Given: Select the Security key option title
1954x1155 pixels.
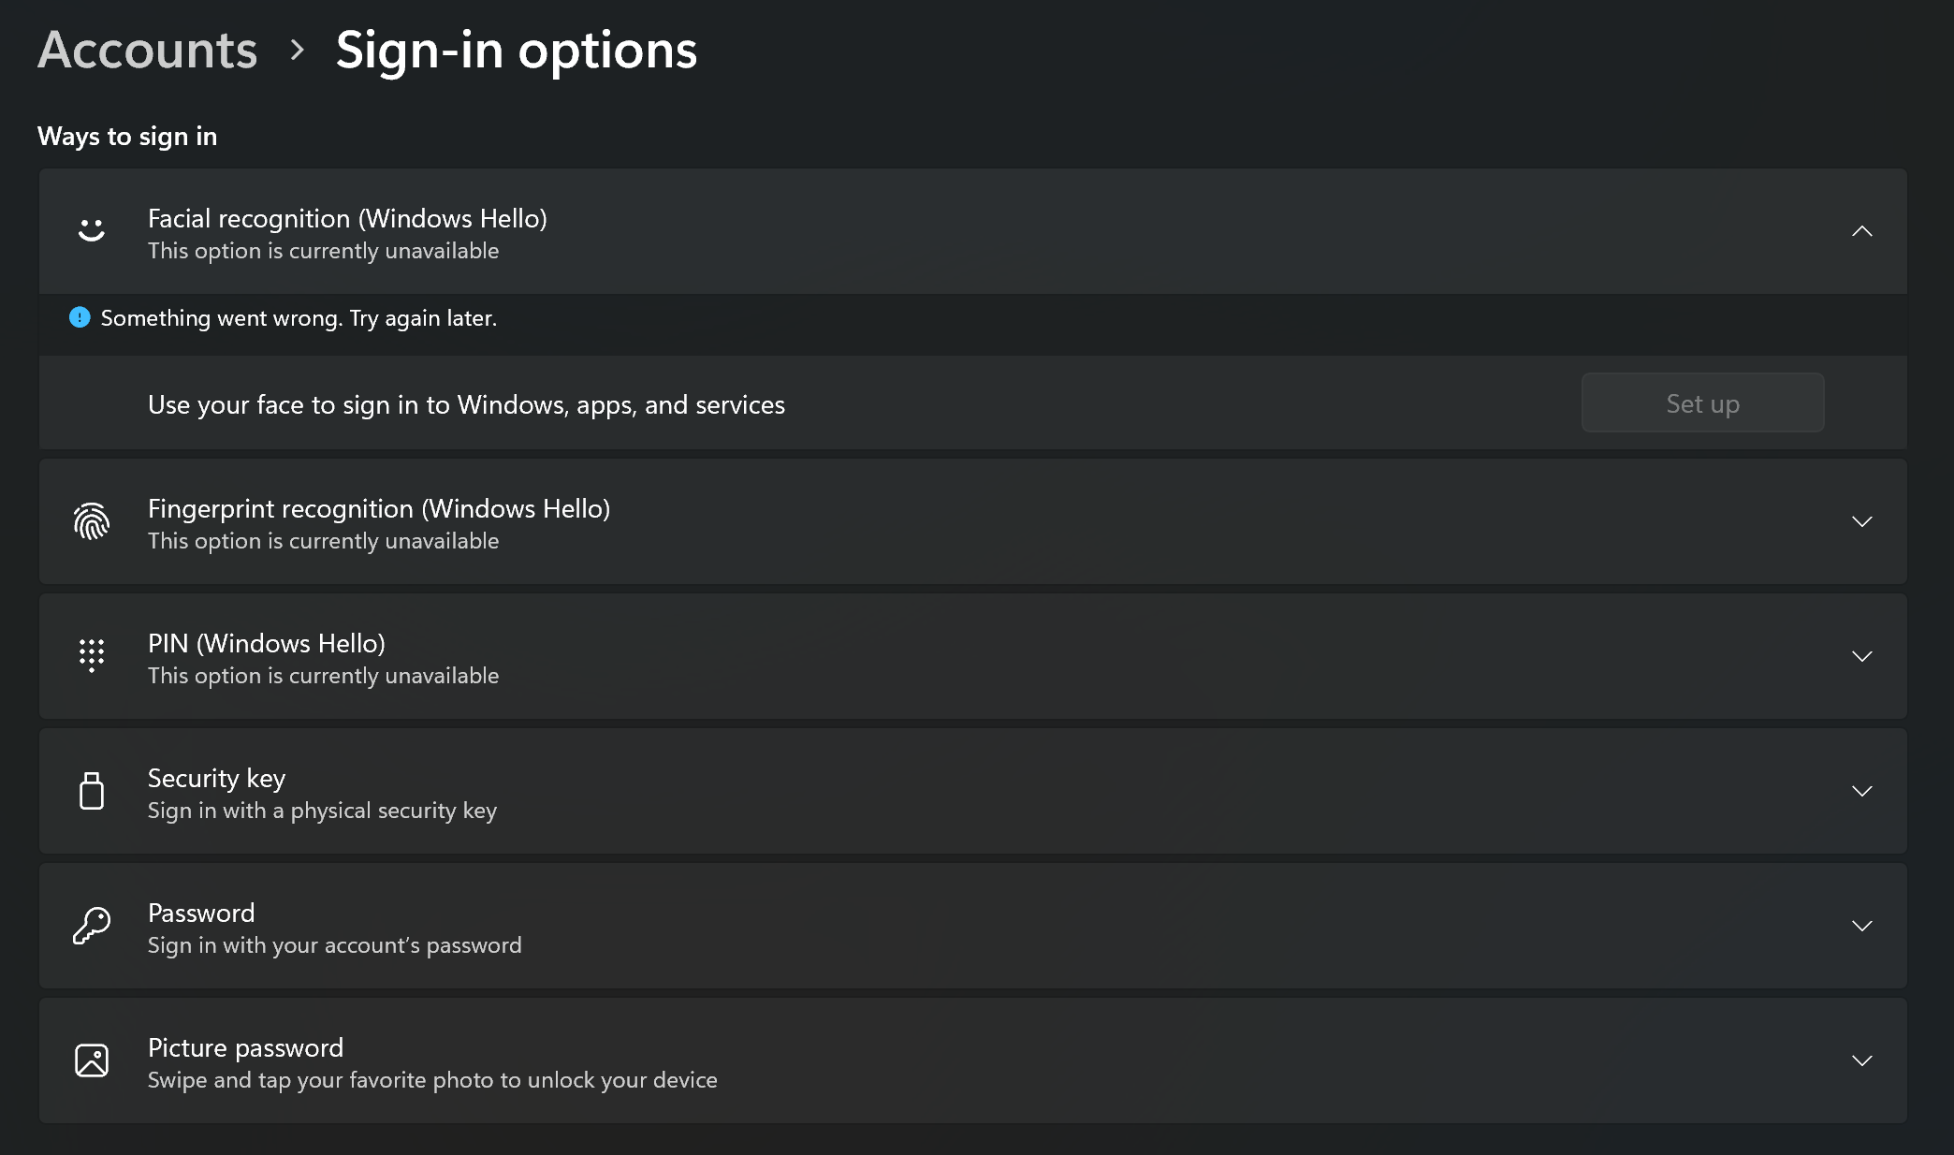Looking at the screenshot, I should 216,778.
